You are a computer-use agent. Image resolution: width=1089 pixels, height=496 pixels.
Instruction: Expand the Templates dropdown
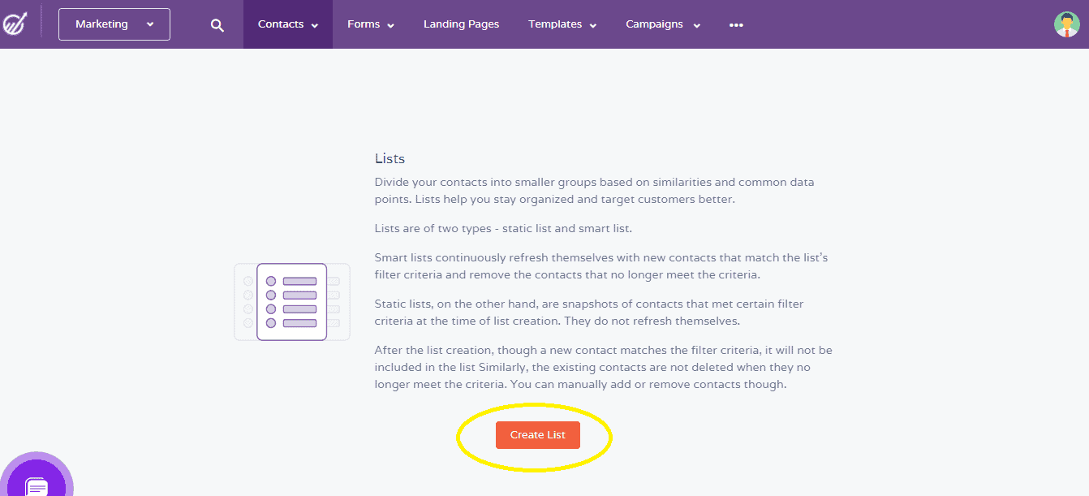click(x=562, y=24)
